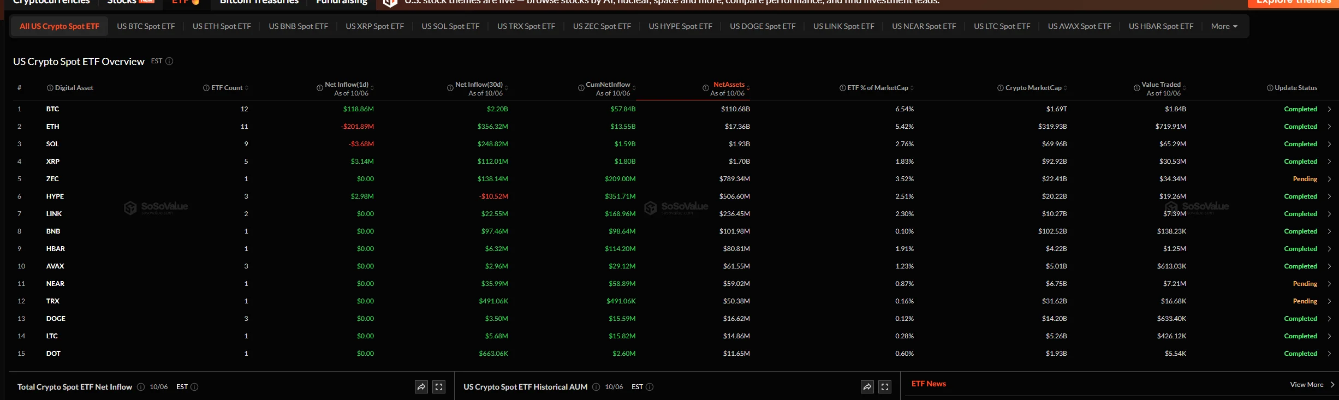Expand the DOT row chevron
This screenshot has width=1339, height=400.
tap(1329, 354)
